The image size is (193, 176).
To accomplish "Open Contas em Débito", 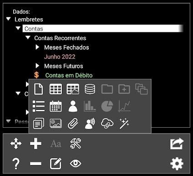I will tap(69, 75).
